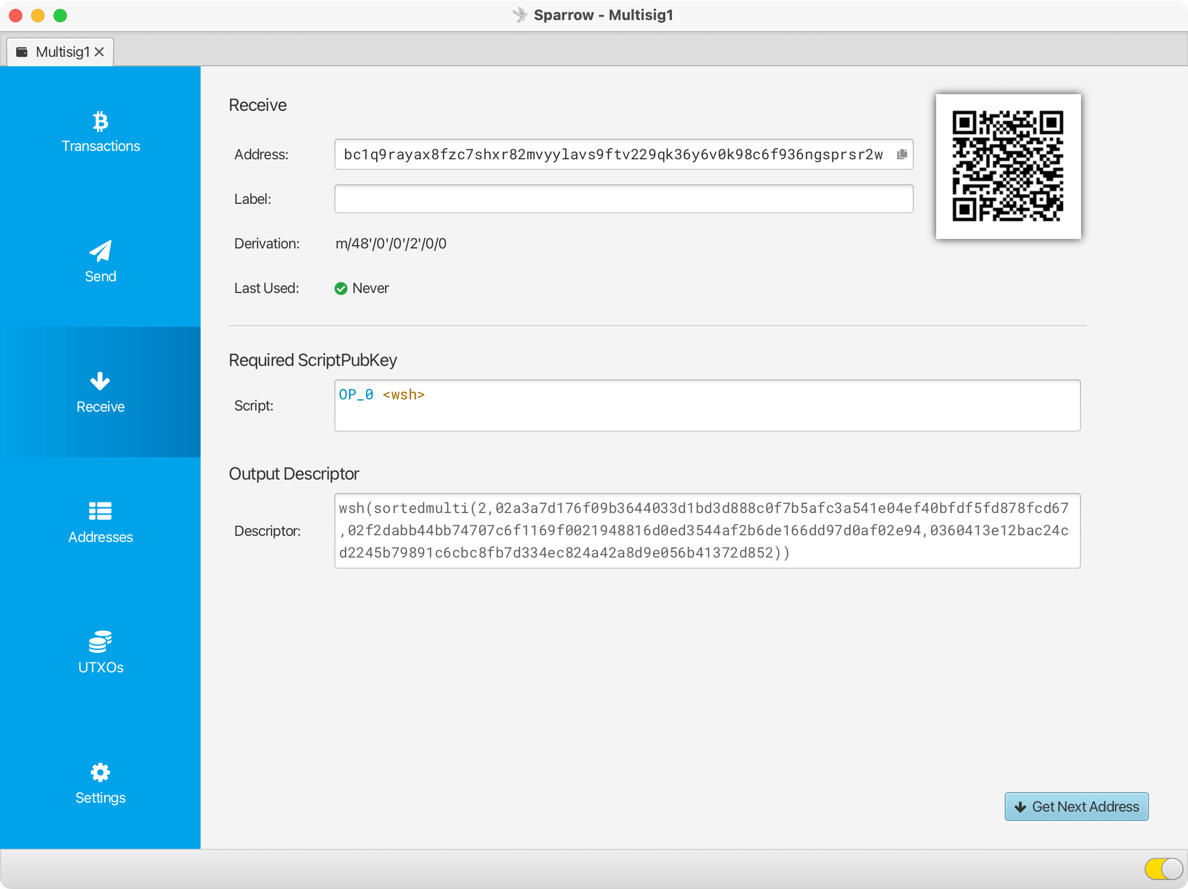
Task: Click the bc1q address text field
Action: pos(613,154)
